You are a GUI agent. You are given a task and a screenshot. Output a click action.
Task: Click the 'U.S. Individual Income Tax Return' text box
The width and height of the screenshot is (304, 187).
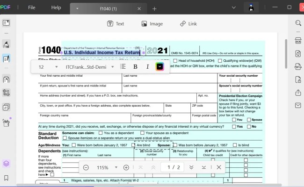(x=102, y=52)
